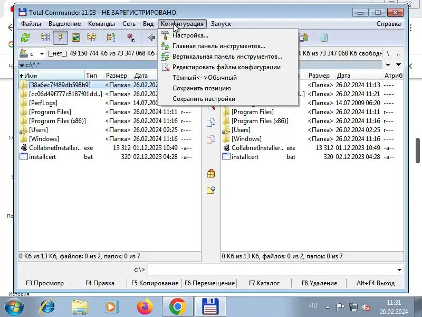This screenshot has height=317, width=422.
Task: Click the F3 Просмотр button
Action: tap(45, 283)
